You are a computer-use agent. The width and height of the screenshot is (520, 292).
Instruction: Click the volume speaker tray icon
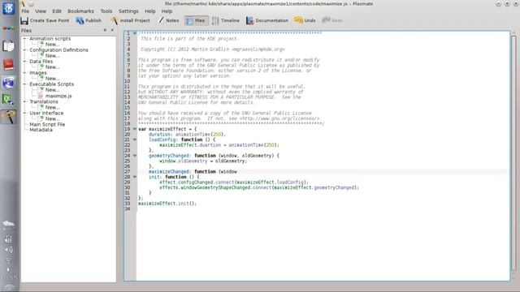[x=9, y=250]
